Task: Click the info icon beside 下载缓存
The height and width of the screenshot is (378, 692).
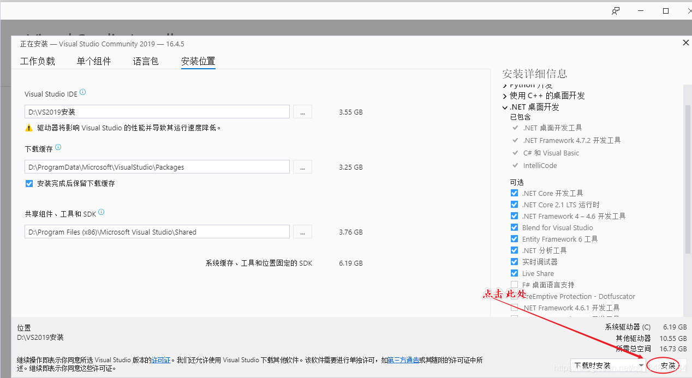Action: click(58, 147)
